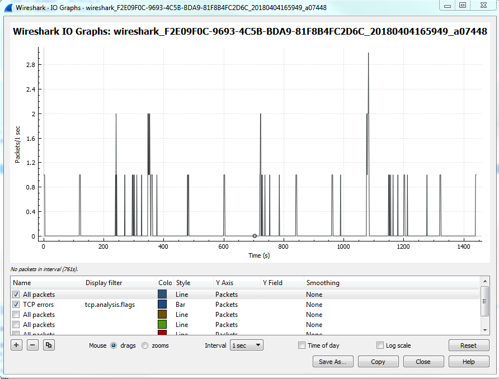Select the mouse zooms radio button
Viewport: 499px width, 379px height.
click(145, 345)
